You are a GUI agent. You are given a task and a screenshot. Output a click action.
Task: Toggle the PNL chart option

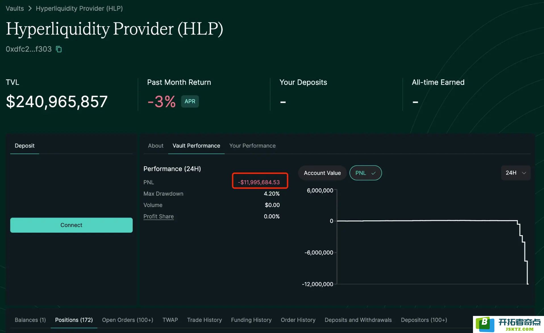tap(365, 173)
